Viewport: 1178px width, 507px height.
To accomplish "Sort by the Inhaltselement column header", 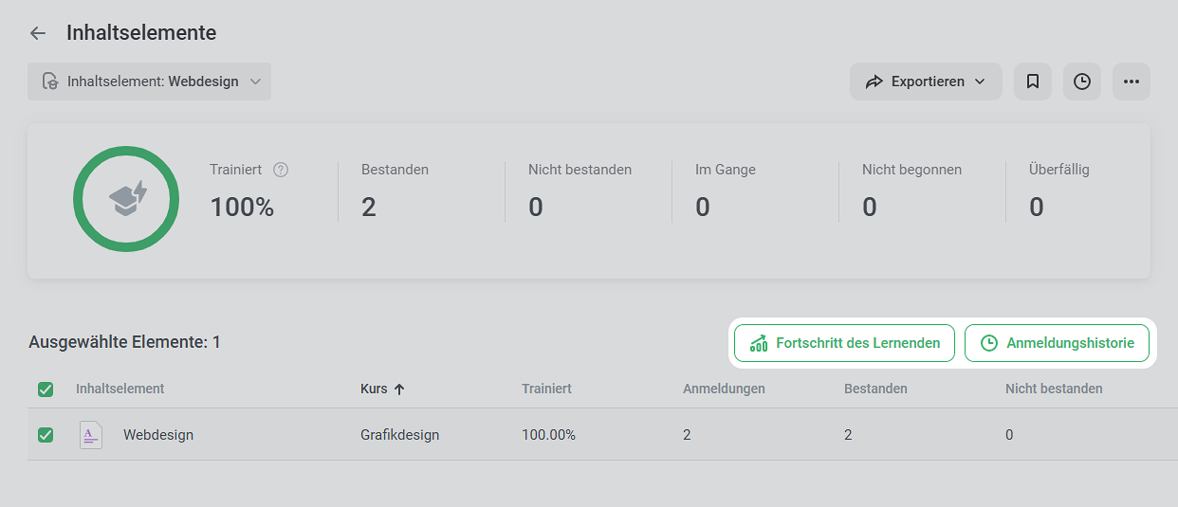I will pos(120,389).
